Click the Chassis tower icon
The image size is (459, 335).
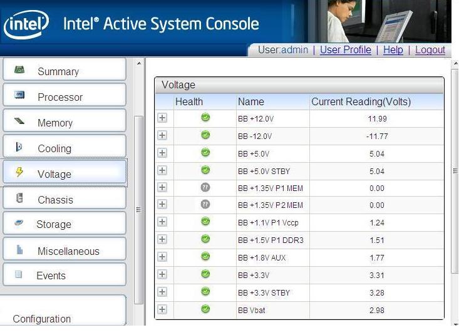click(19, 198)
